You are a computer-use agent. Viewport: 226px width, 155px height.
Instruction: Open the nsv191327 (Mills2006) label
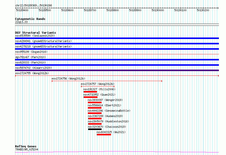point(99,89)
